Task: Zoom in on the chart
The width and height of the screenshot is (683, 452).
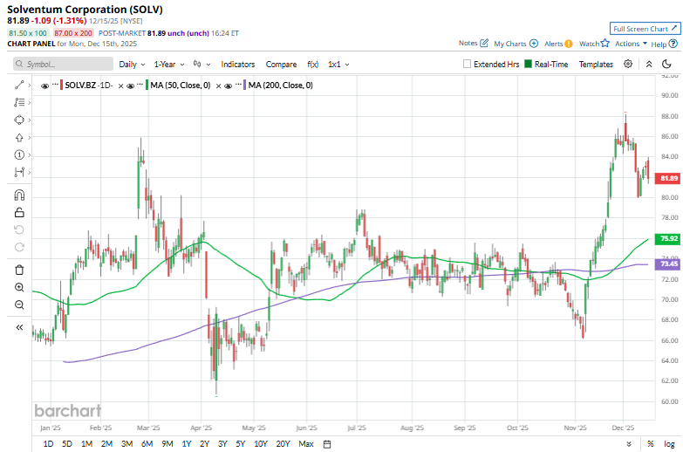Action: coord(19,287)
